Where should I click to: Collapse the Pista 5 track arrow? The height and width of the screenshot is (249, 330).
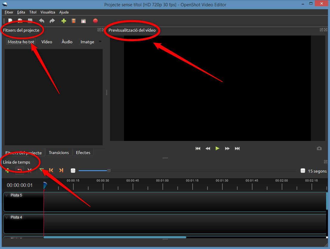pyautogui.click(x=7, y=195)
